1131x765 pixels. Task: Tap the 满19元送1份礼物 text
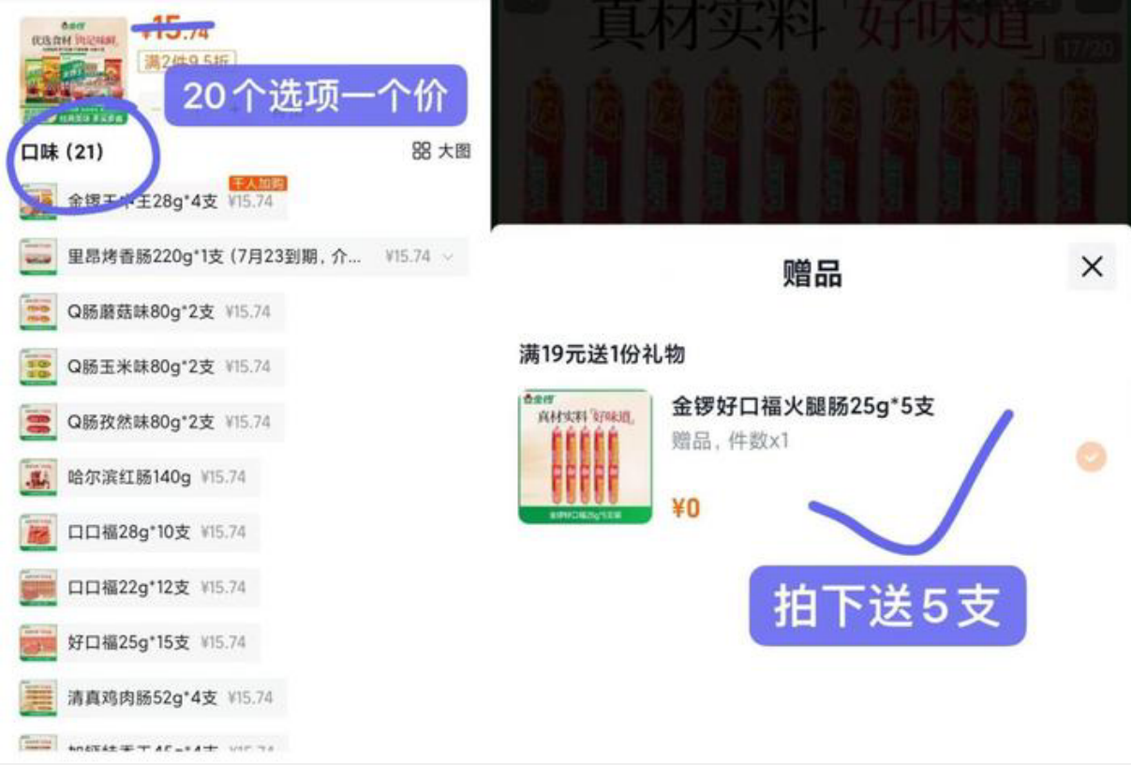(x=603, y=354)
